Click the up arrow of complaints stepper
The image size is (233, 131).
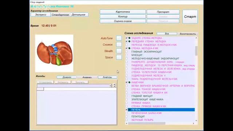[x=114, y=84]
